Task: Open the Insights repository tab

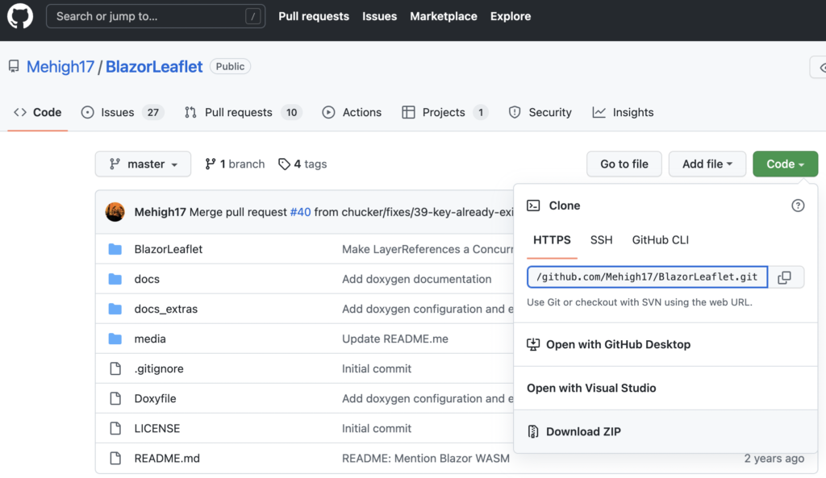Action: click(623, 113)
